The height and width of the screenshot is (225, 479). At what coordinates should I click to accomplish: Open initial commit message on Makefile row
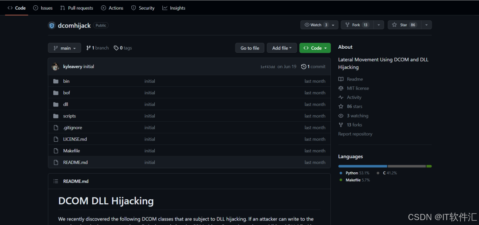(x=150, y=151)
